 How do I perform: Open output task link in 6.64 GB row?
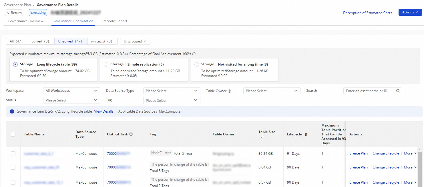point(119,167)
